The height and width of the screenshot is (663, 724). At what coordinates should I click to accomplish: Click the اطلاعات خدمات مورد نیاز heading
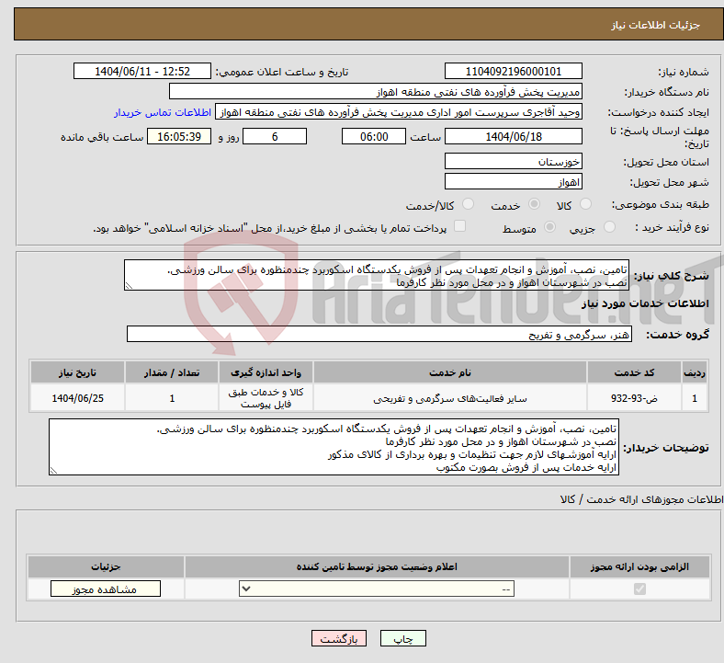(645, 303)
